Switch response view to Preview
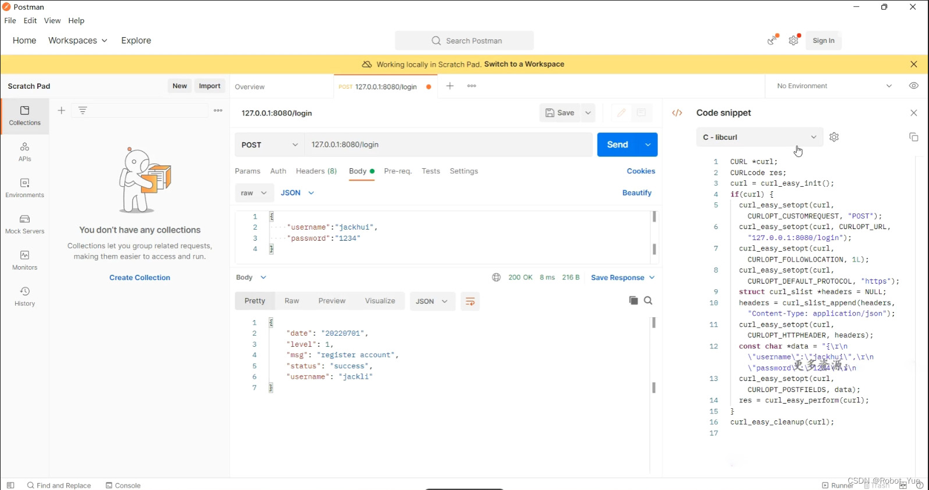The height and width of the screenshot is (490, 929). (x=332, y=301)
